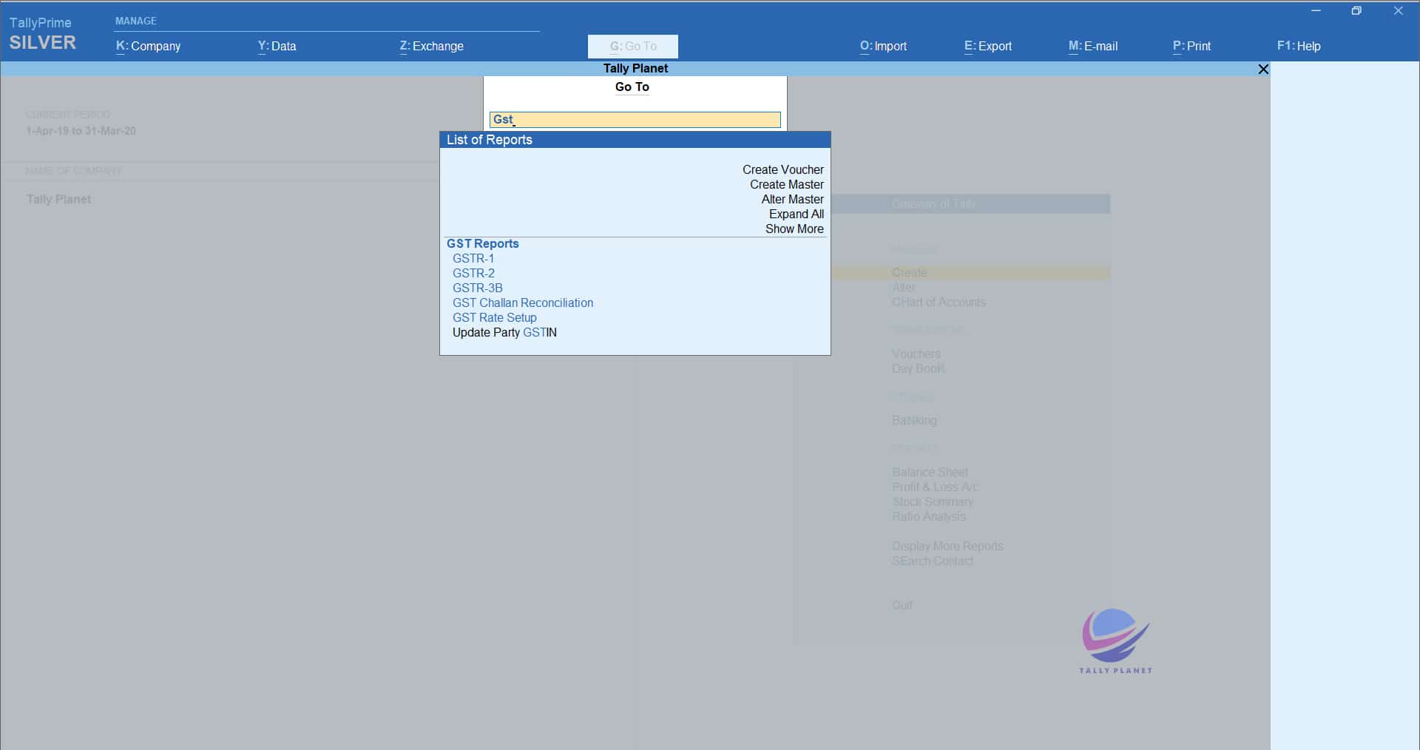The width and height of the screenshot is (1420, 750).
Task: Open the Go To search
Action: (632, 46)
